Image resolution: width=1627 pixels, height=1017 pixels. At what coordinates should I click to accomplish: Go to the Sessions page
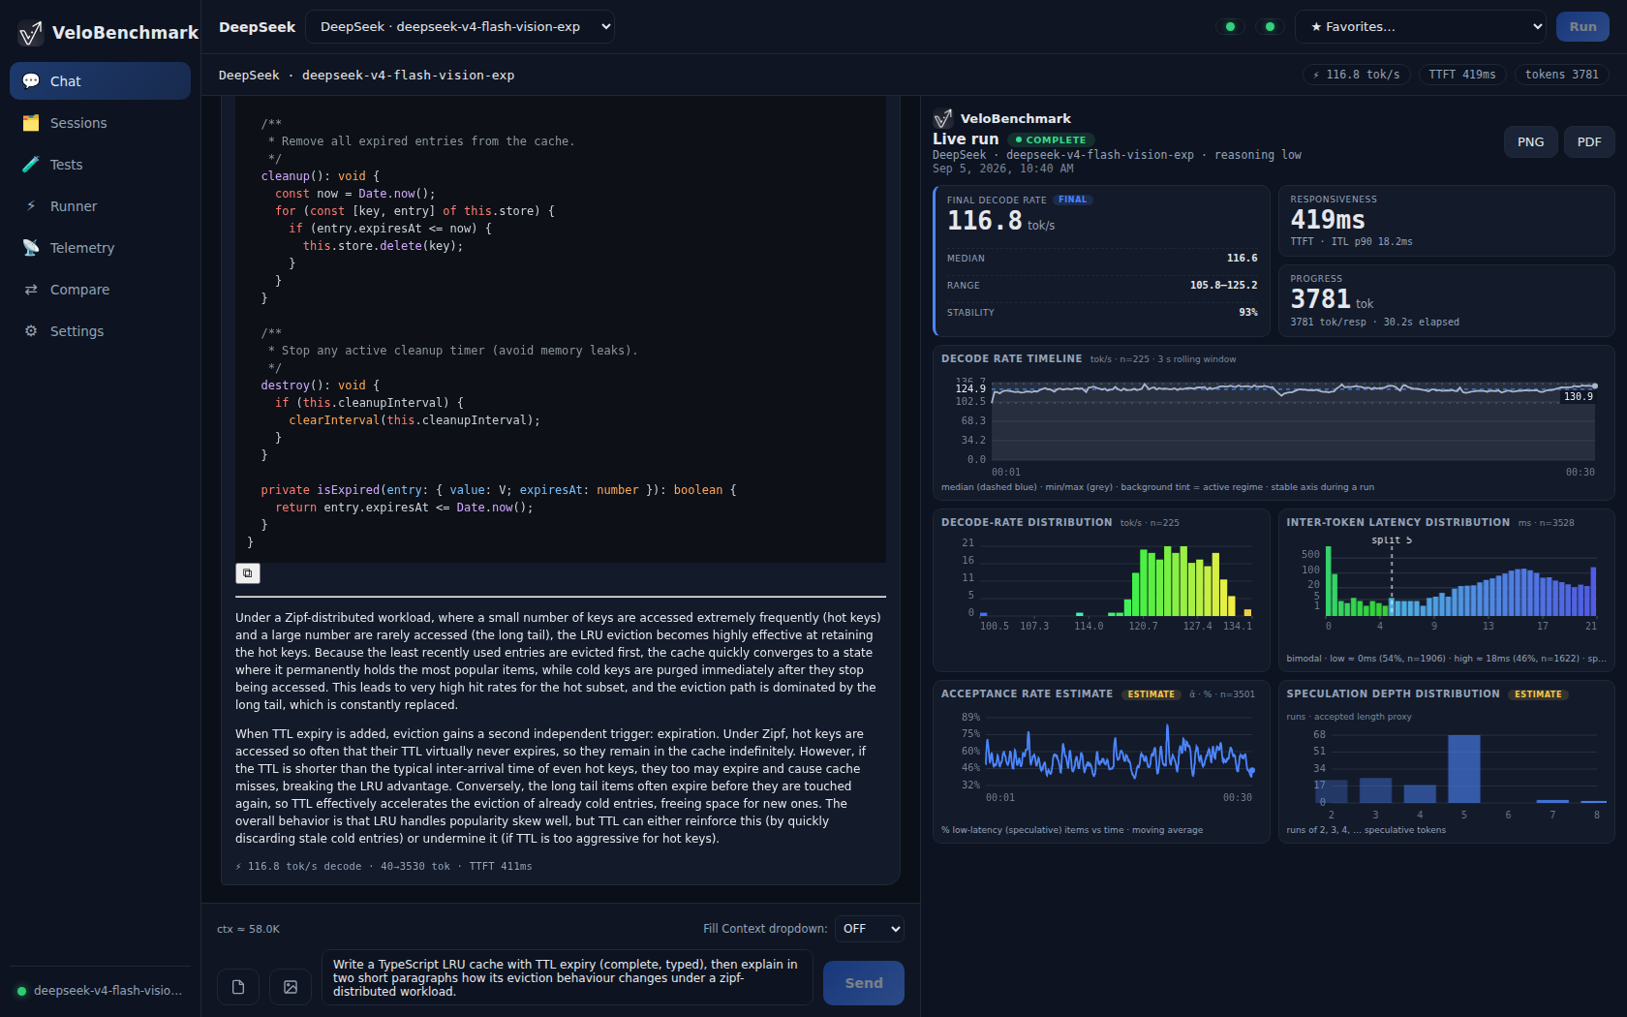coord(101,123)
